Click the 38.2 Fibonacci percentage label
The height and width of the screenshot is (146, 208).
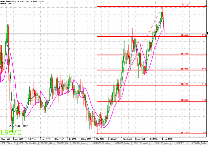(x=204, y=54)
